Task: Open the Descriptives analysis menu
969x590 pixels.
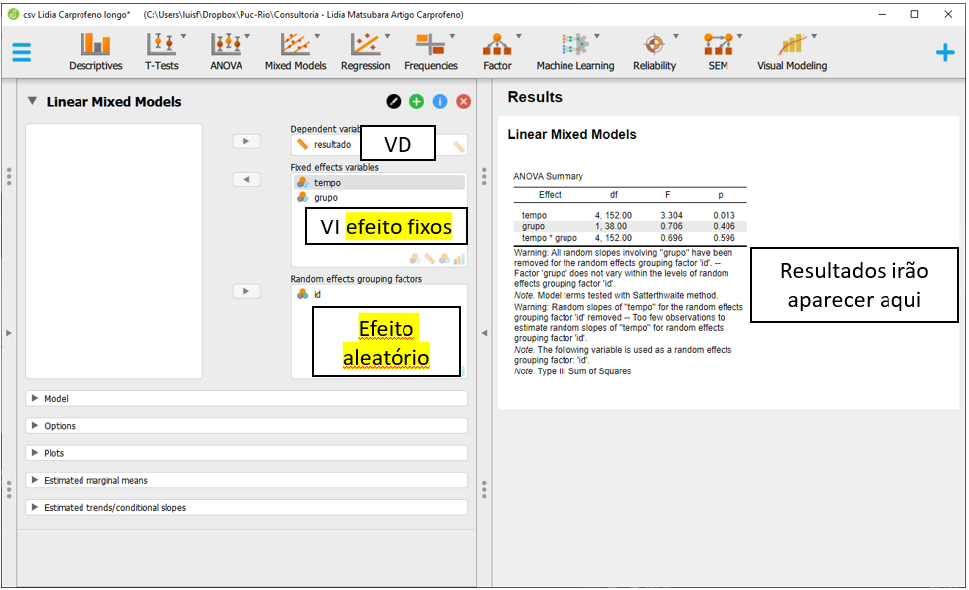Action: [95, 52]
